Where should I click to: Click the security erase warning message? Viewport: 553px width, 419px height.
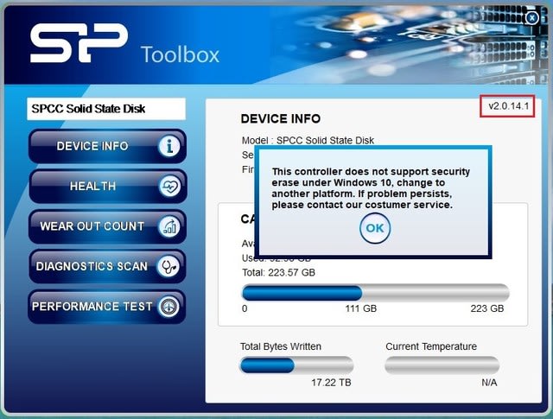(x=371, y=188)
